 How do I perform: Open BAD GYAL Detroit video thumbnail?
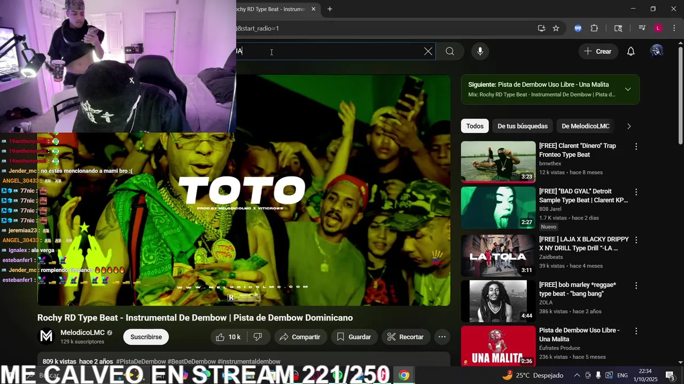[x=498, y=207]
